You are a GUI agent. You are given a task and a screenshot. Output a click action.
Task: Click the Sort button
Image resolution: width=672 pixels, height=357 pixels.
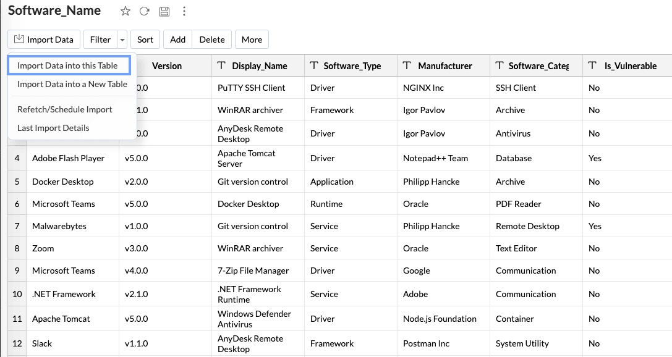pos(145,40)
